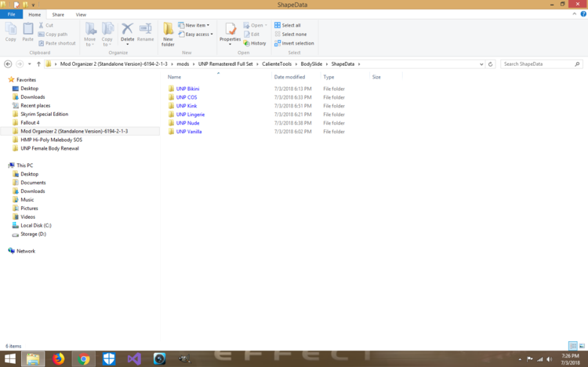Open History in the Open group

(255, 43)
